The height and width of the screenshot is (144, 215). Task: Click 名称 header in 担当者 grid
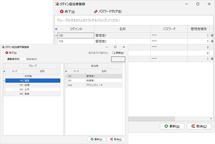click(x=104, y=71)
